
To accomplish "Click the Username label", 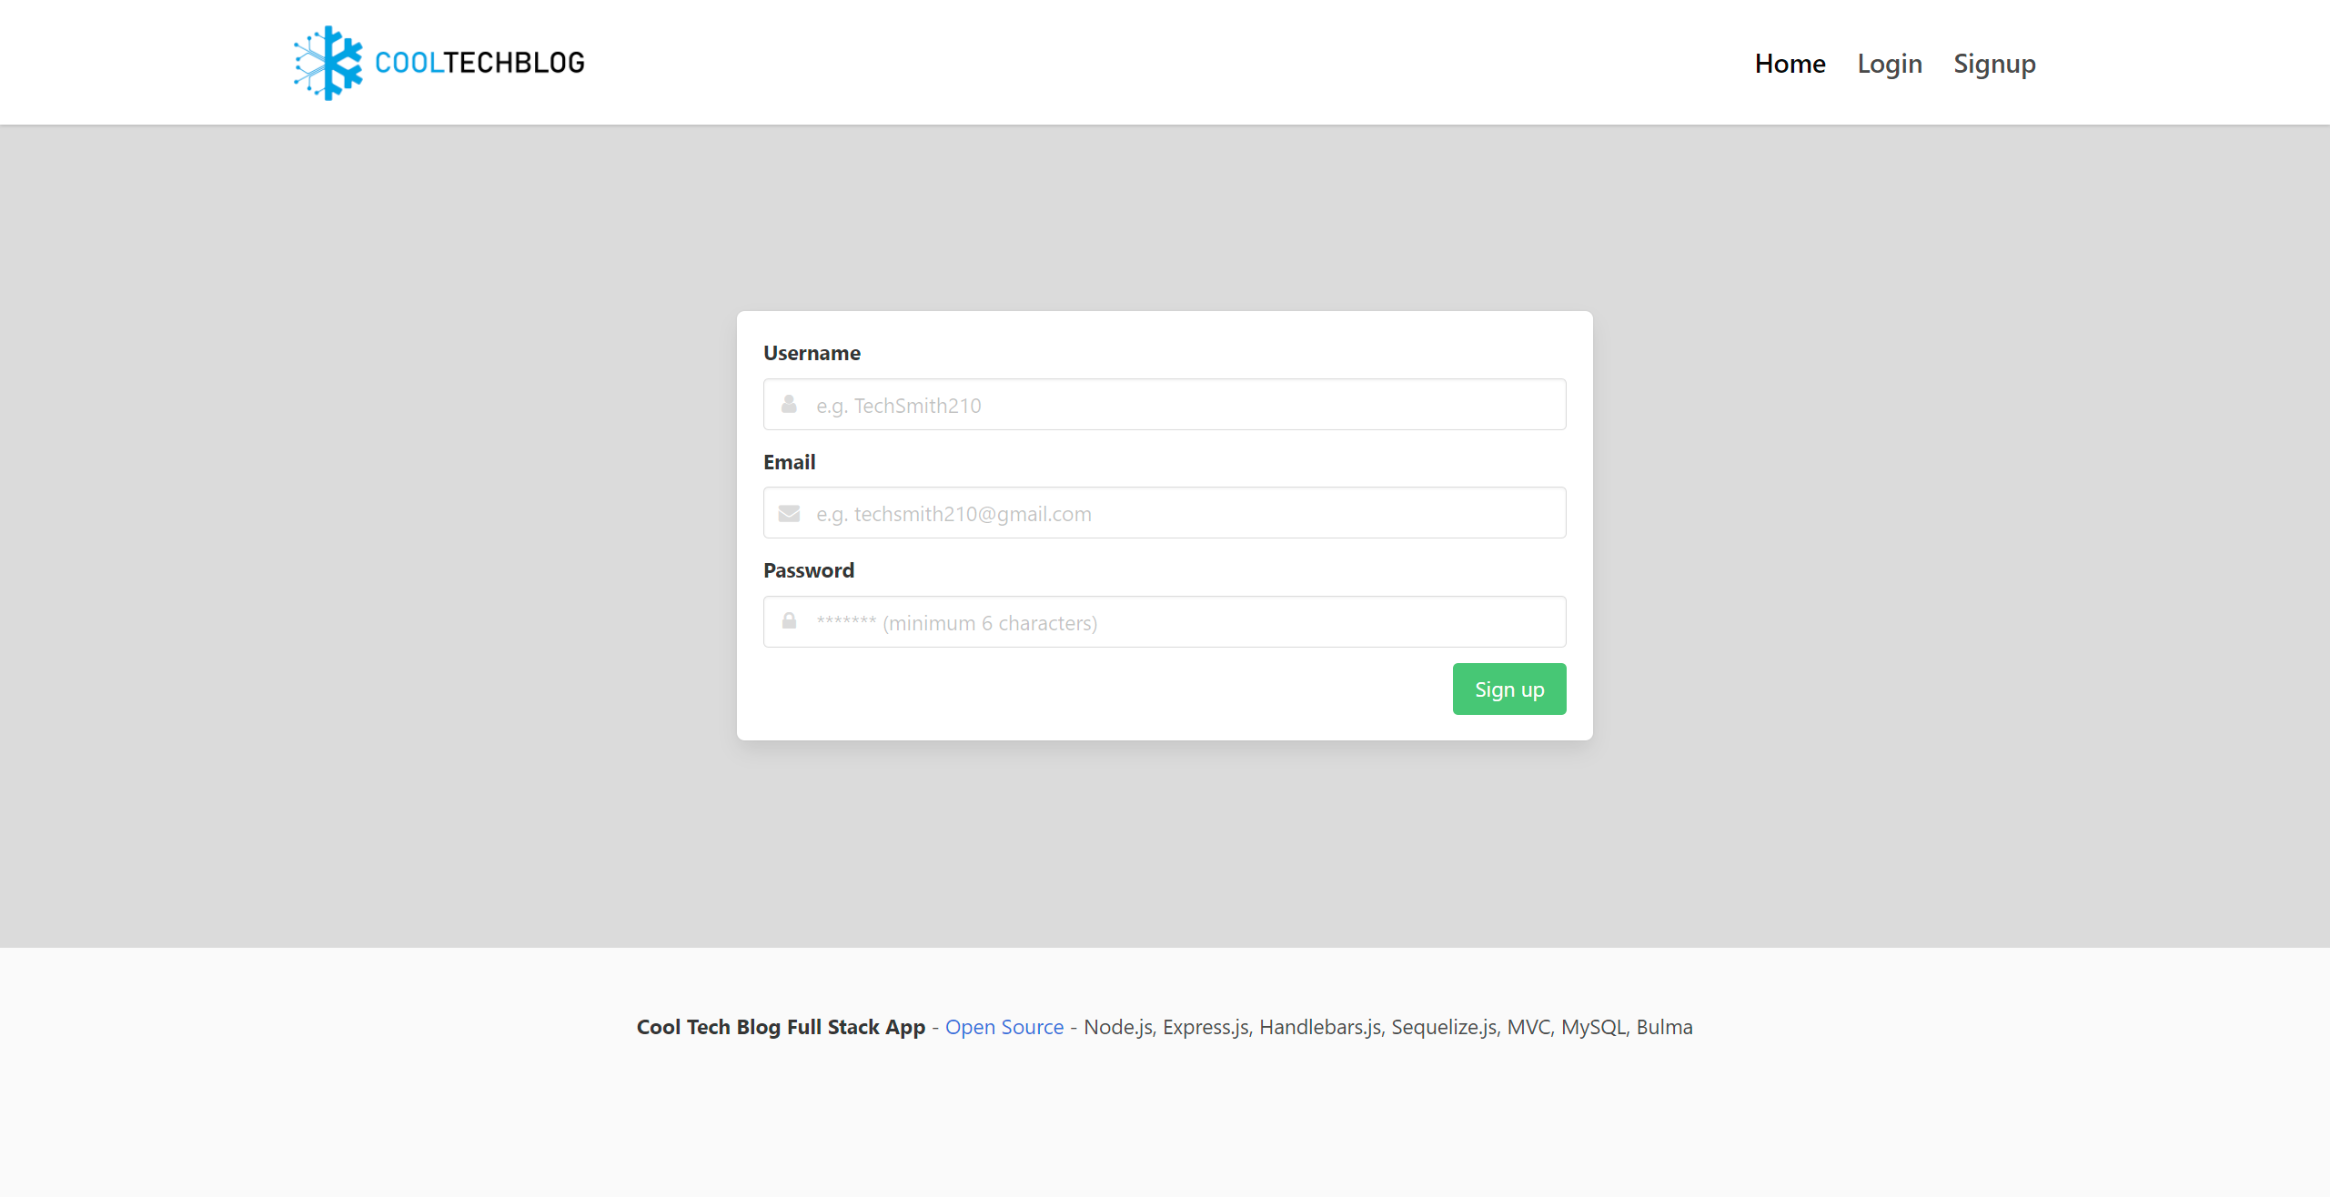I will coord(811,353).
